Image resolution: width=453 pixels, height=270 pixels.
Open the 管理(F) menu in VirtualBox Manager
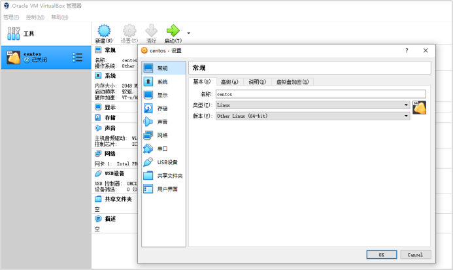click(11, 18)
